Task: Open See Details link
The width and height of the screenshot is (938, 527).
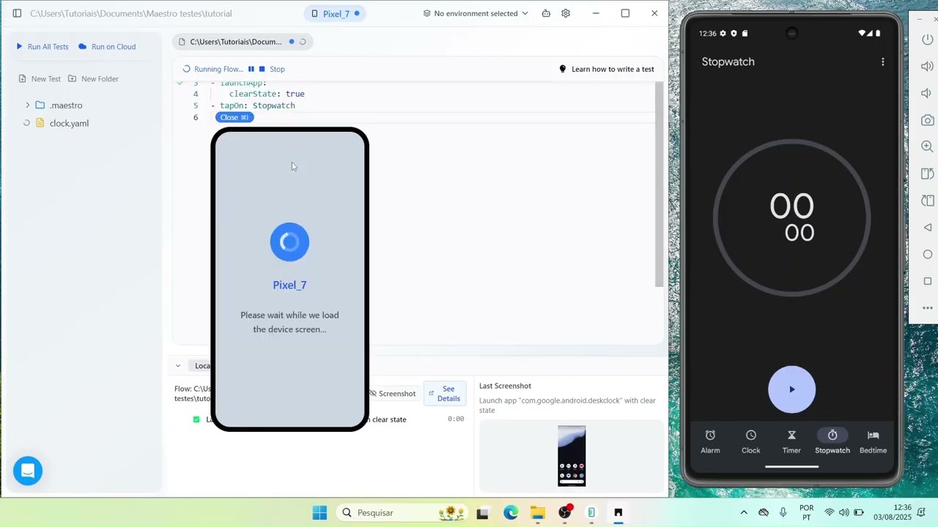Action: pos(445,394)
